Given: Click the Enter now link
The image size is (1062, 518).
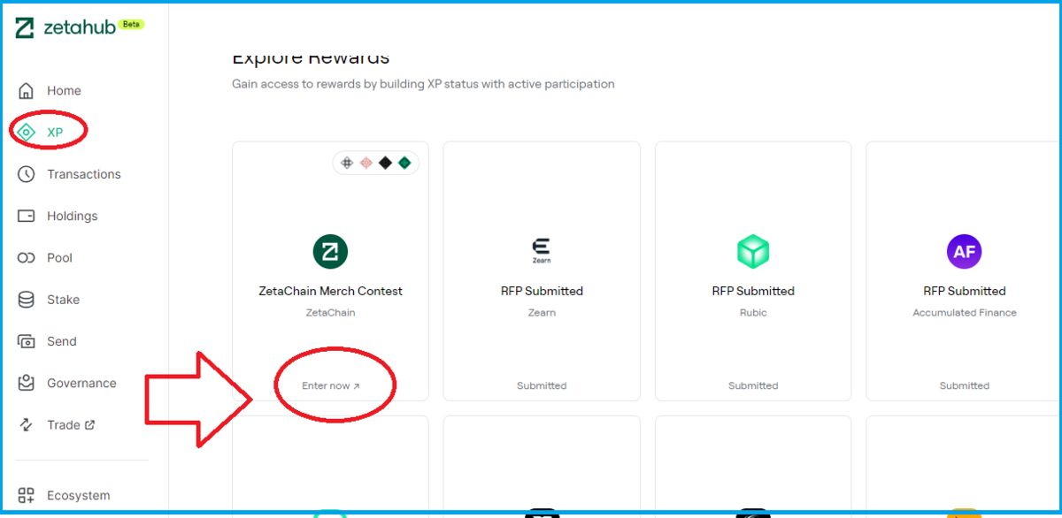Looking at the screenshot, I should coord(331,385).
